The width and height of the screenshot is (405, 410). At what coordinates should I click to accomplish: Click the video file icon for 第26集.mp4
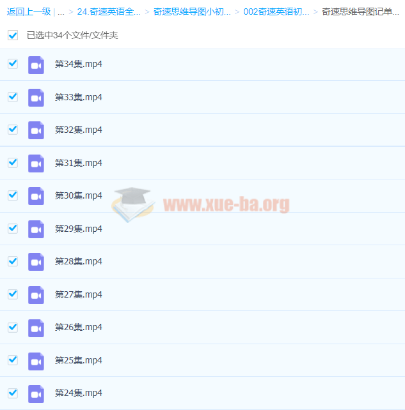(36, 328)
